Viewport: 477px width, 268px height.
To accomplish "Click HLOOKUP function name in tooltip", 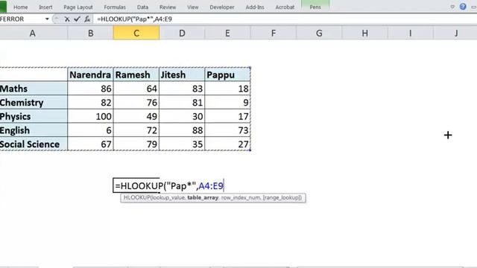I will coord(136,198).
